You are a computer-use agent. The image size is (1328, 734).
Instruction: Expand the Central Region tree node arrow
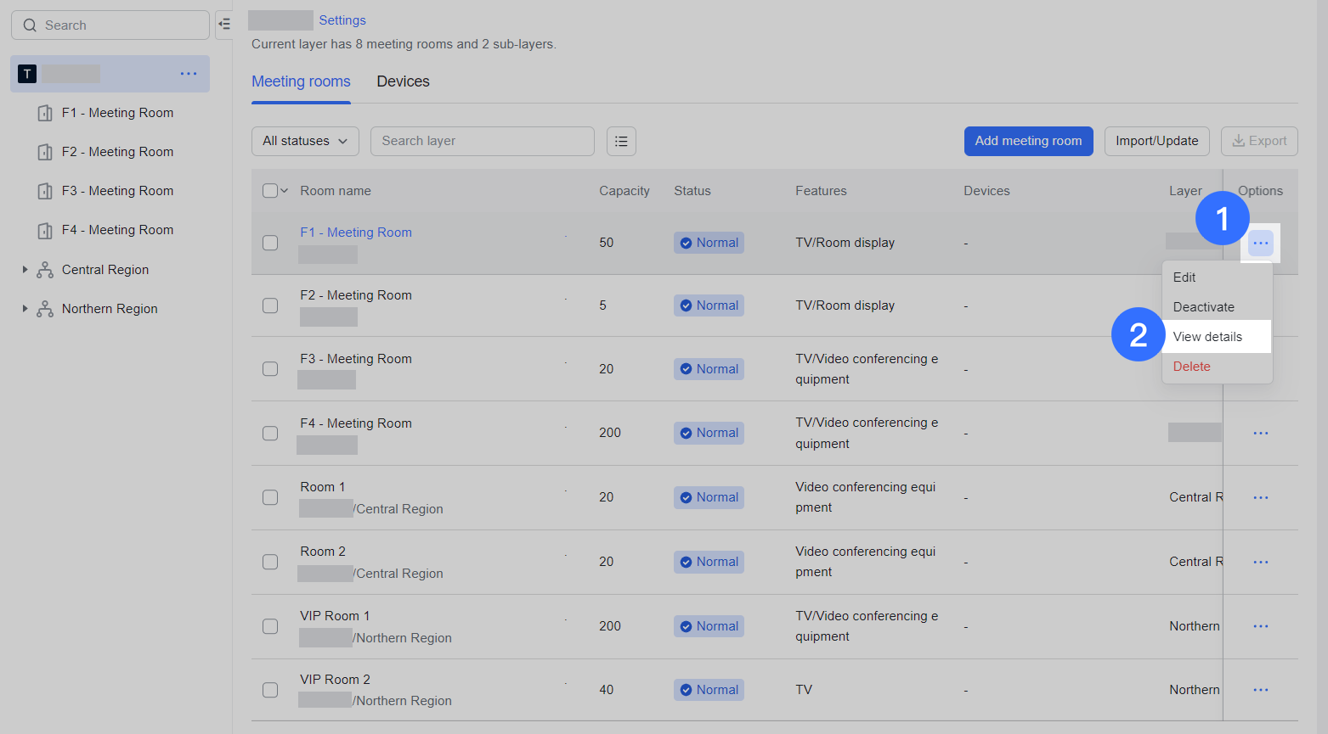point(25,270)
